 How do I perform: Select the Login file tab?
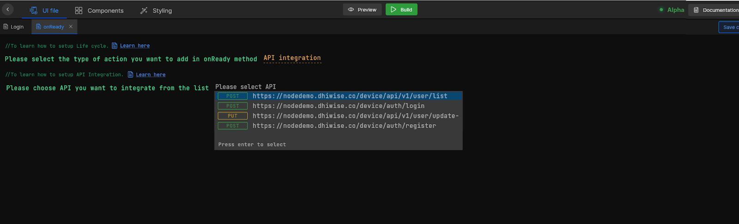(x=14, y=27)
